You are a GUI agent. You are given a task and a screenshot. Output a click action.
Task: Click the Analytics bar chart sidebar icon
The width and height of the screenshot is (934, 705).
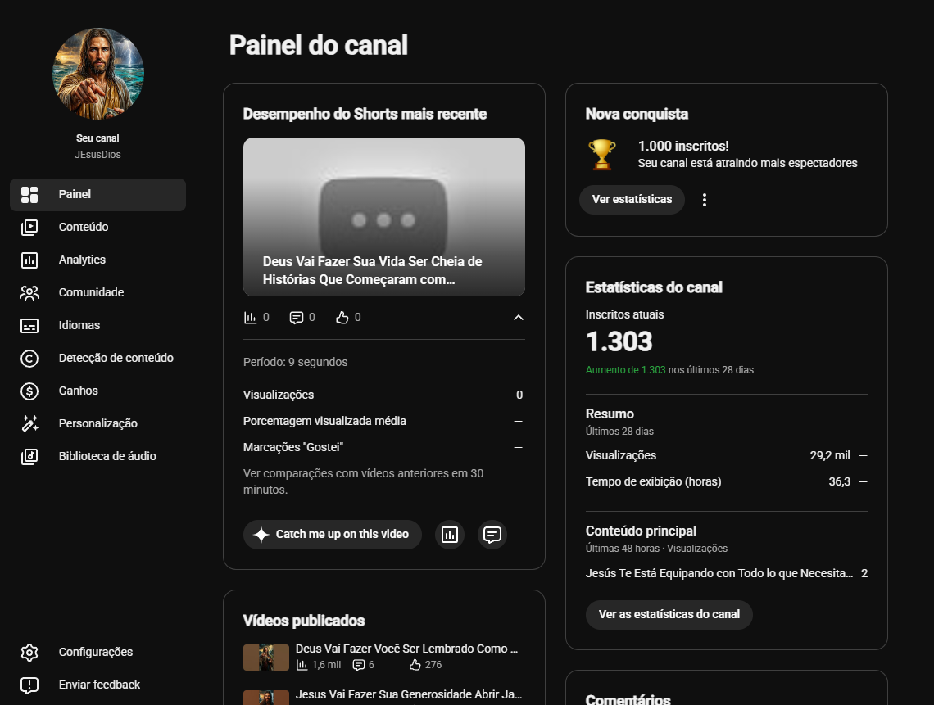pos(29,260)
